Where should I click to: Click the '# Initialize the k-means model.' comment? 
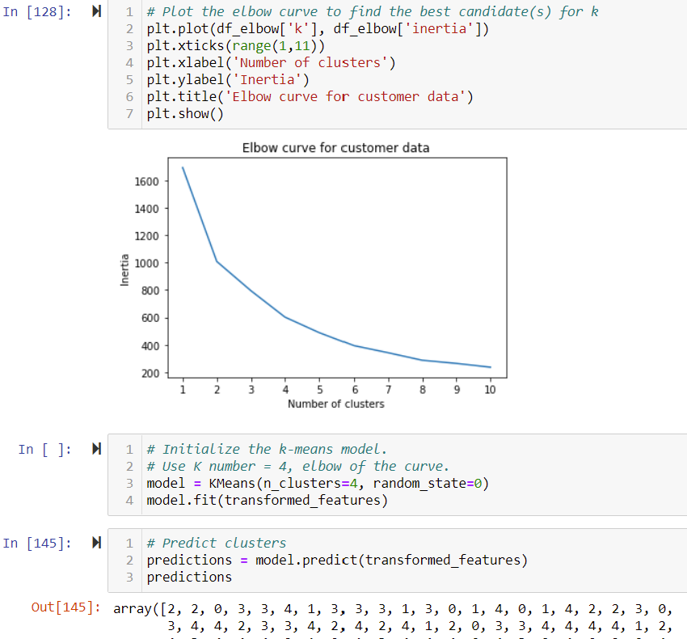(267, 450)
